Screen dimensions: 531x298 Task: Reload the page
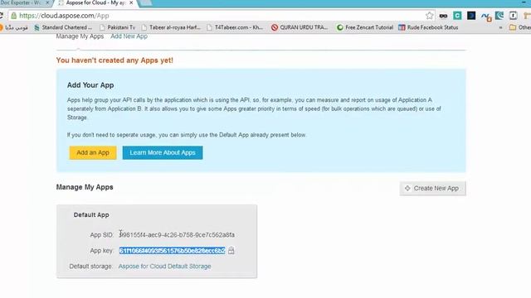click(2, 16)
